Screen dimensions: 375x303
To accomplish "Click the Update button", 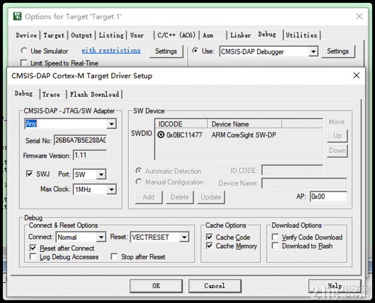I will (211, 197).
